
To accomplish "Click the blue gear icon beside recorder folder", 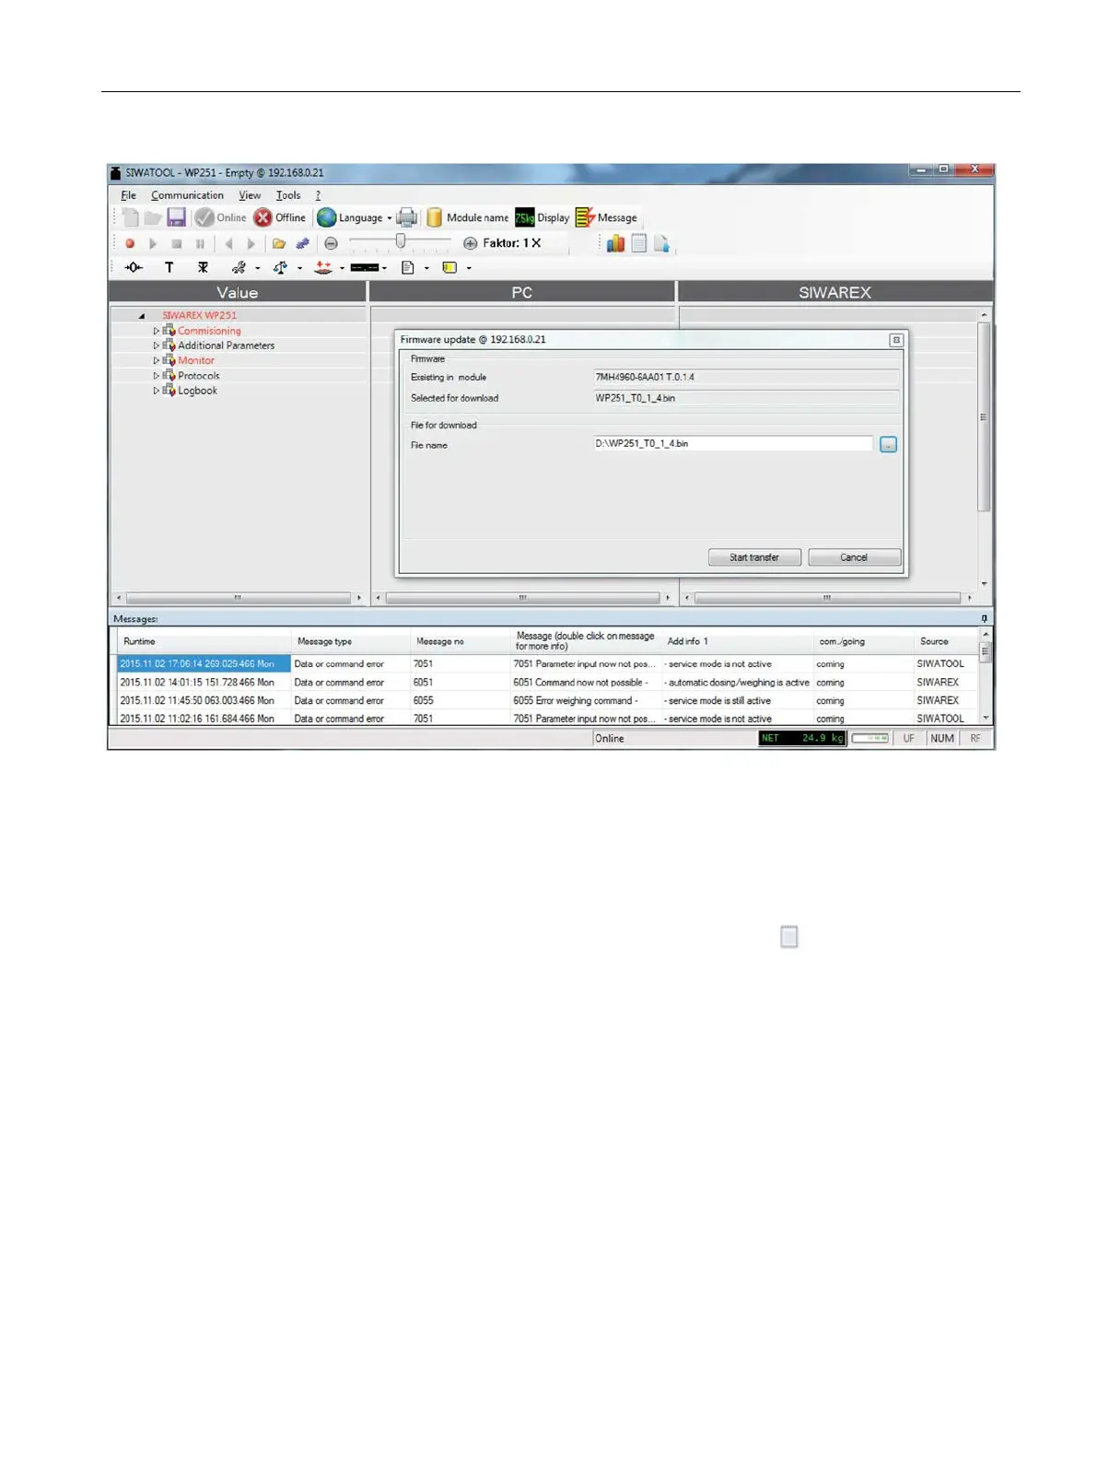I will tap(302, 243).
